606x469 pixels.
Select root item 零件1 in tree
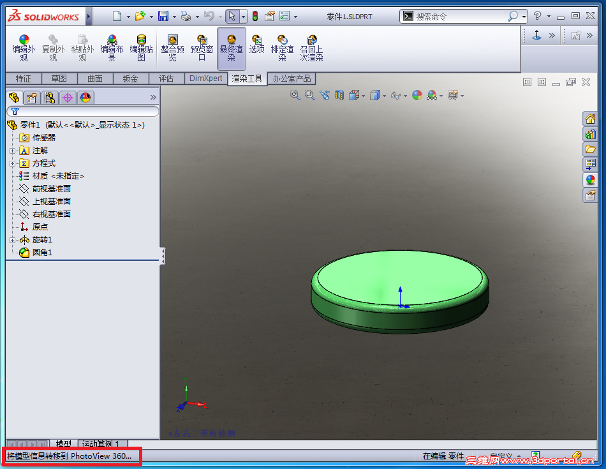[x=83, y=125]
